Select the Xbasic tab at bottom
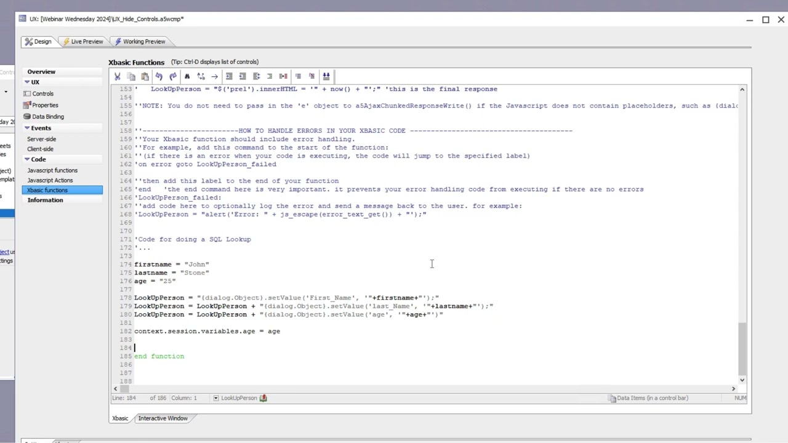The image size is (788, 443). click(120, 418)
